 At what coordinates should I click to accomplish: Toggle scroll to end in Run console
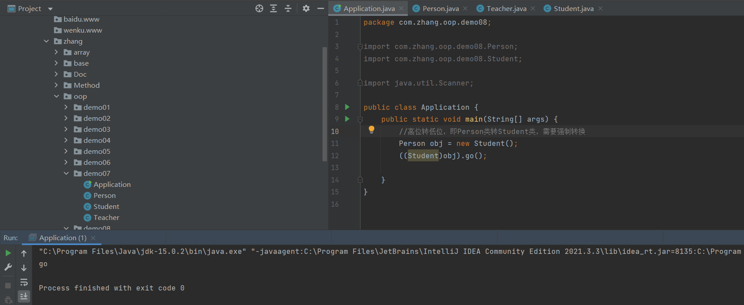(24, 296)
